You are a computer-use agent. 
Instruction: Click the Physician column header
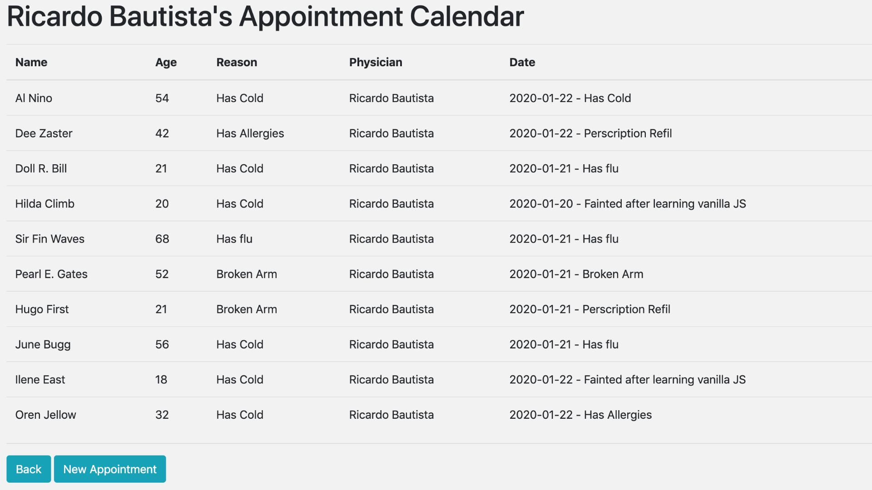[x=376, y=62]
